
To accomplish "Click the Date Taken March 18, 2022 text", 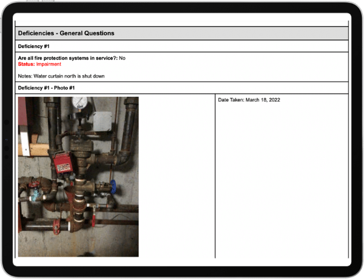I will [249, 100].
